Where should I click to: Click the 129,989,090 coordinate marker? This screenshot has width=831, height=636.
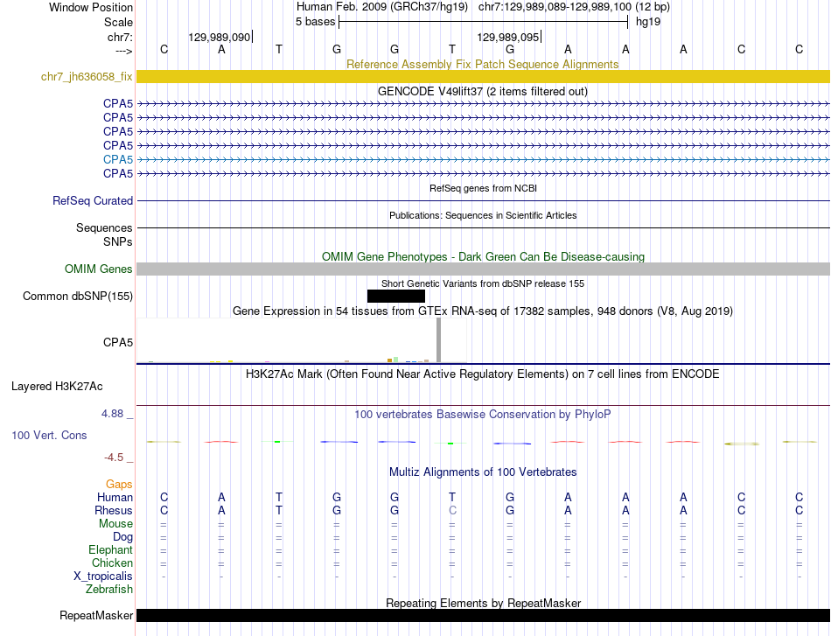coord(220,37)
